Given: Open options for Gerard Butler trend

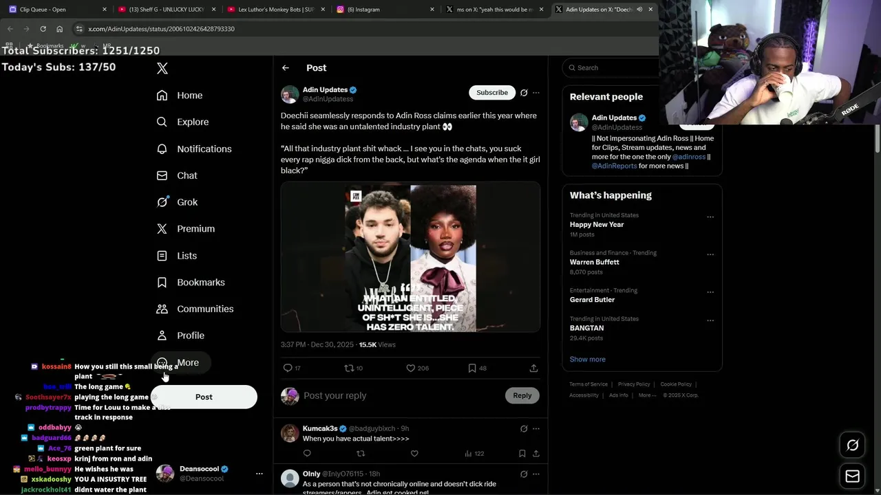Looking at the screenshot, I should tap(710, 292).
